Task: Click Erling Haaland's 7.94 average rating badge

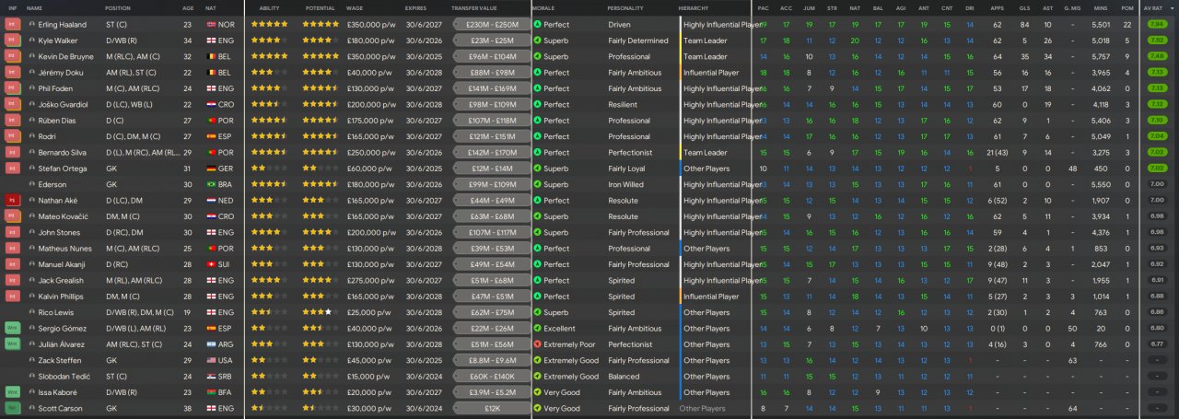Action: tap(1157, 25)
